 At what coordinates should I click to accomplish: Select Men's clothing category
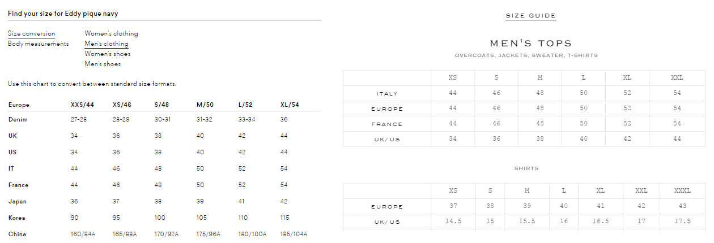107,44
